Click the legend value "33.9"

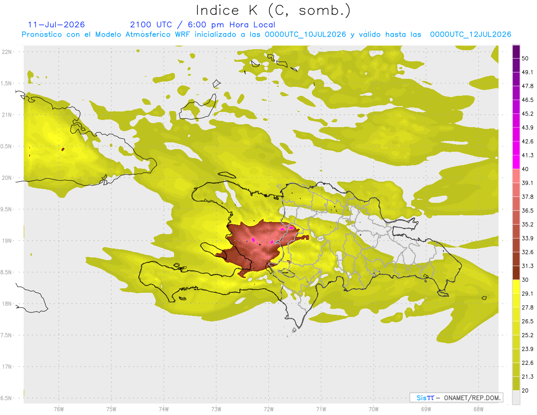(528, 238)
